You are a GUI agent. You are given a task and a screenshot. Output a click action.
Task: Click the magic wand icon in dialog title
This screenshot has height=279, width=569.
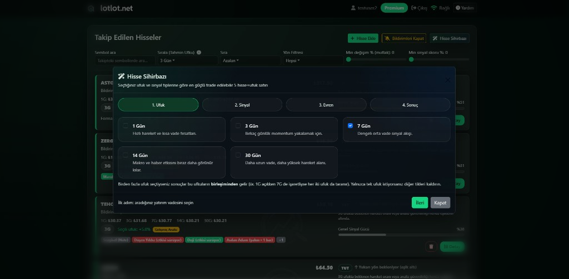pyautogui.click(x=121, y=76)
